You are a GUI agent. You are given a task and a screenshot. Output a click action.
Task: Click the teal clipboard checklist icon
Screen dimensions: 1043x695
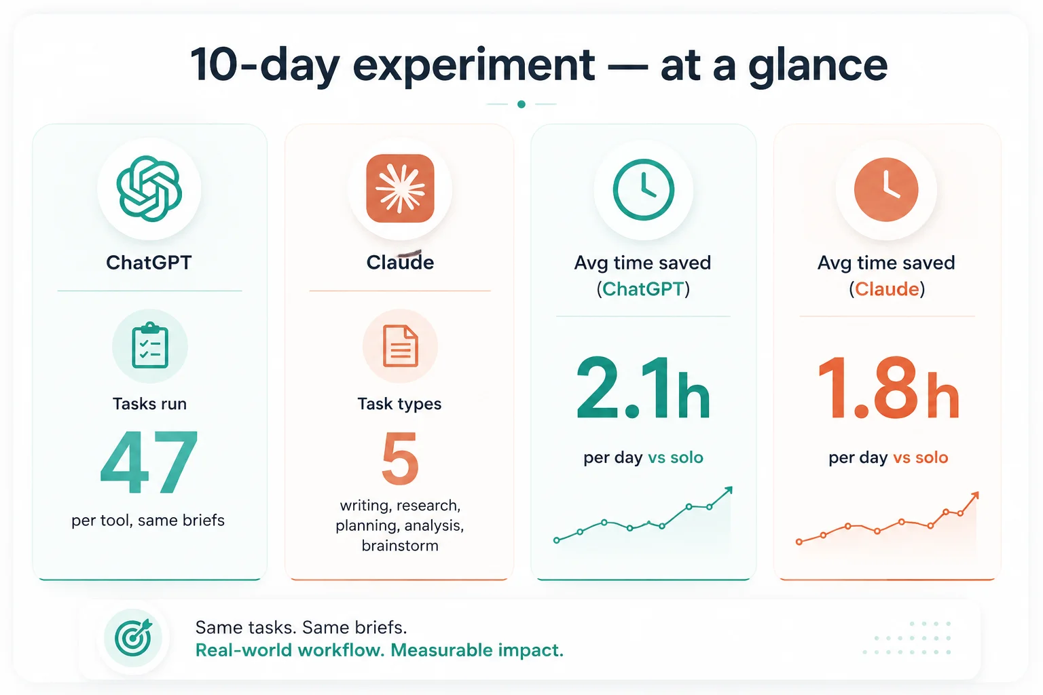150,345
